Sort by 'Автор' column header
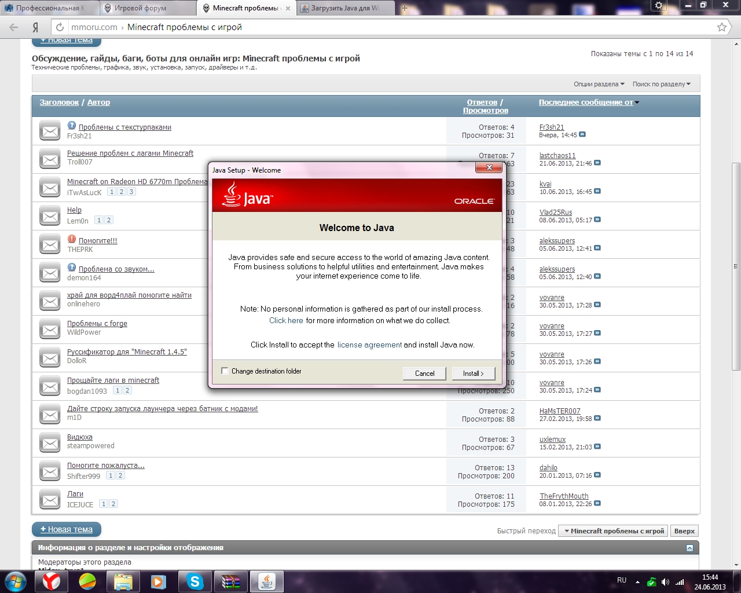 pos(98,102)
